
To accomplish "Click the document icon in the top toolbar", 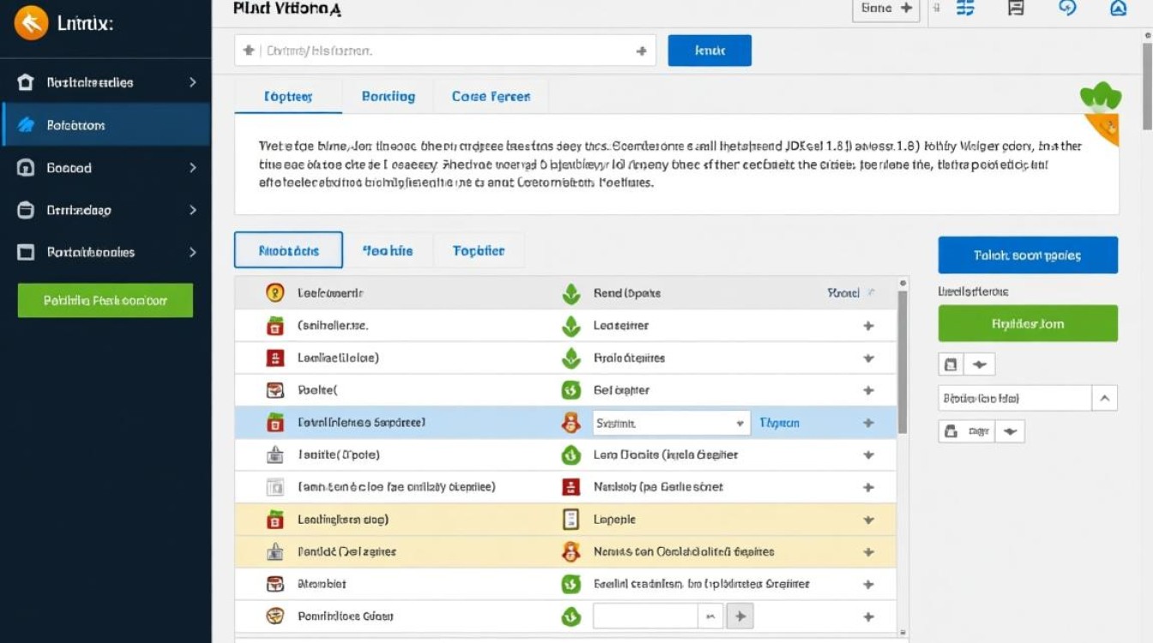I will (x=1016, y=9).
